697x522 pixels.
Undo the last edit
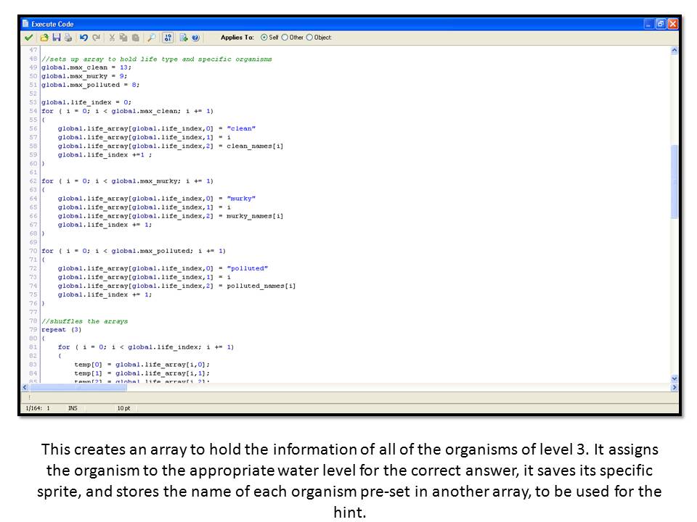83,38
